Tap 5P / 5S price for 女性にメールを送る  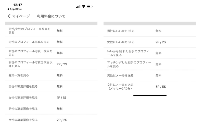[x=161, y=87]
